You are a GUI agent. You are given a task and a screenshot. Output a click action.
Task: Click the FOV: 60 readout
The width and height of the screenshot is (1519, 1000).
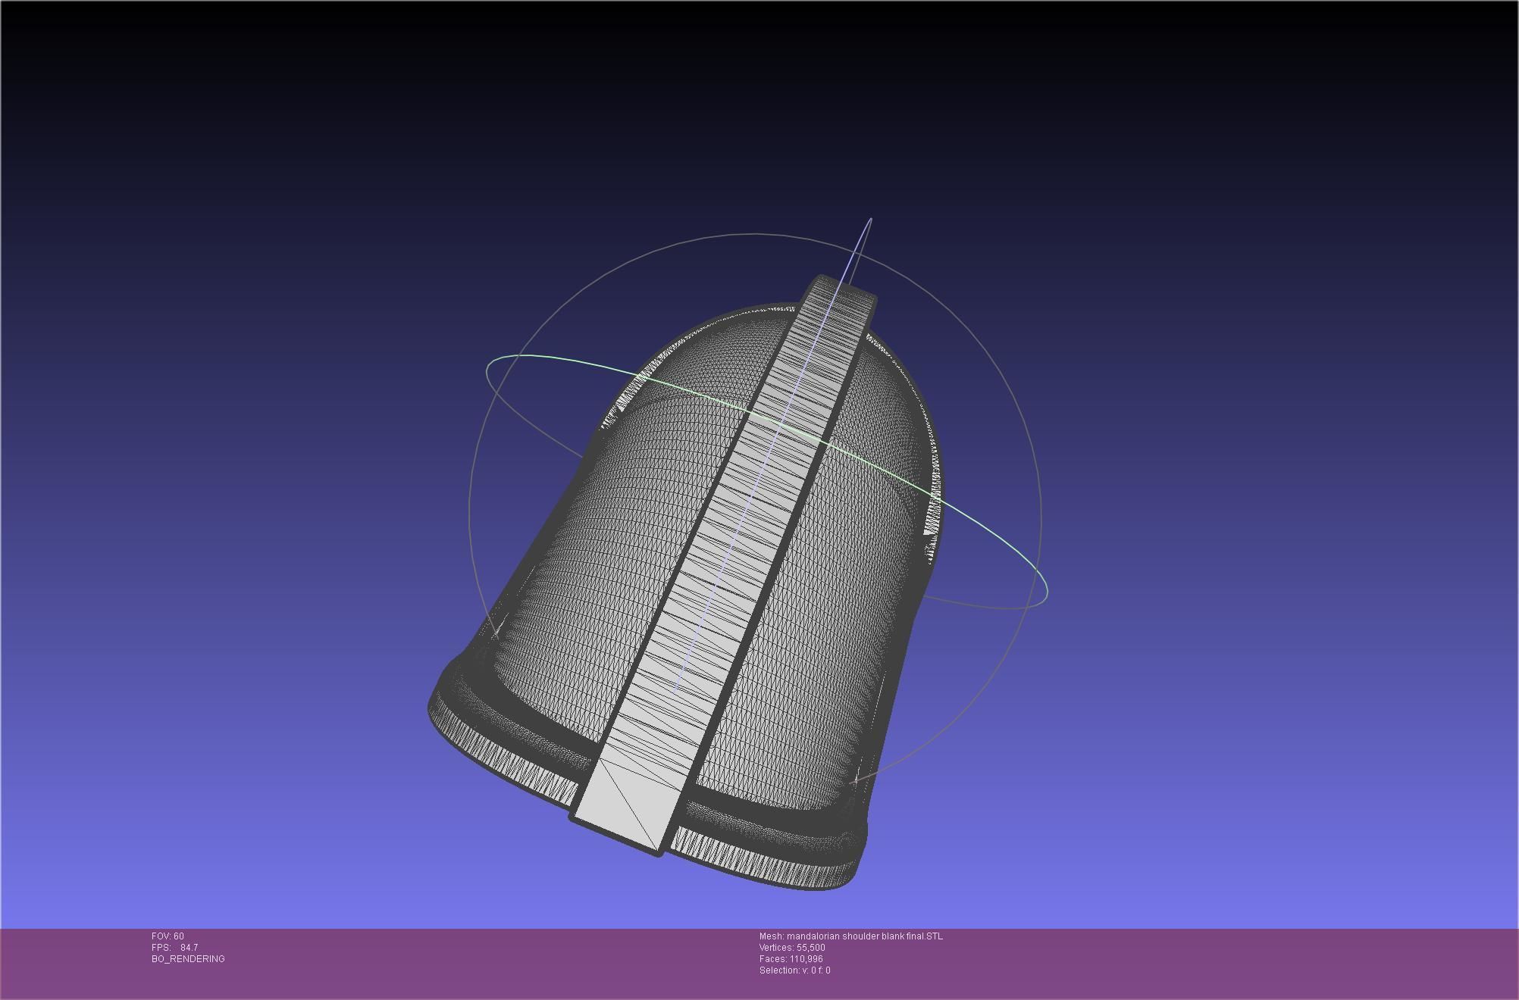point(168,936)
